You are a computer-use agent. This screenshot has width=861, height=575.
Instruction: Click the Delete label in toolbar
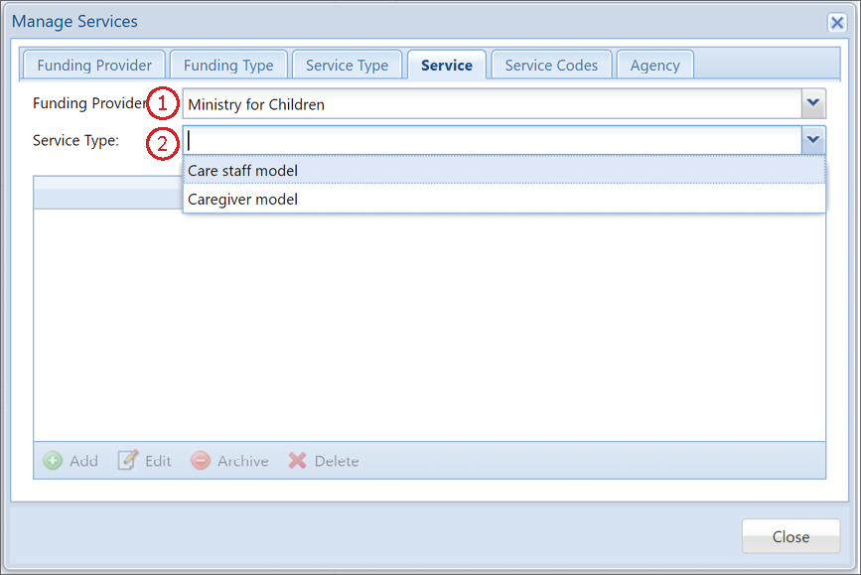[336, 461]
